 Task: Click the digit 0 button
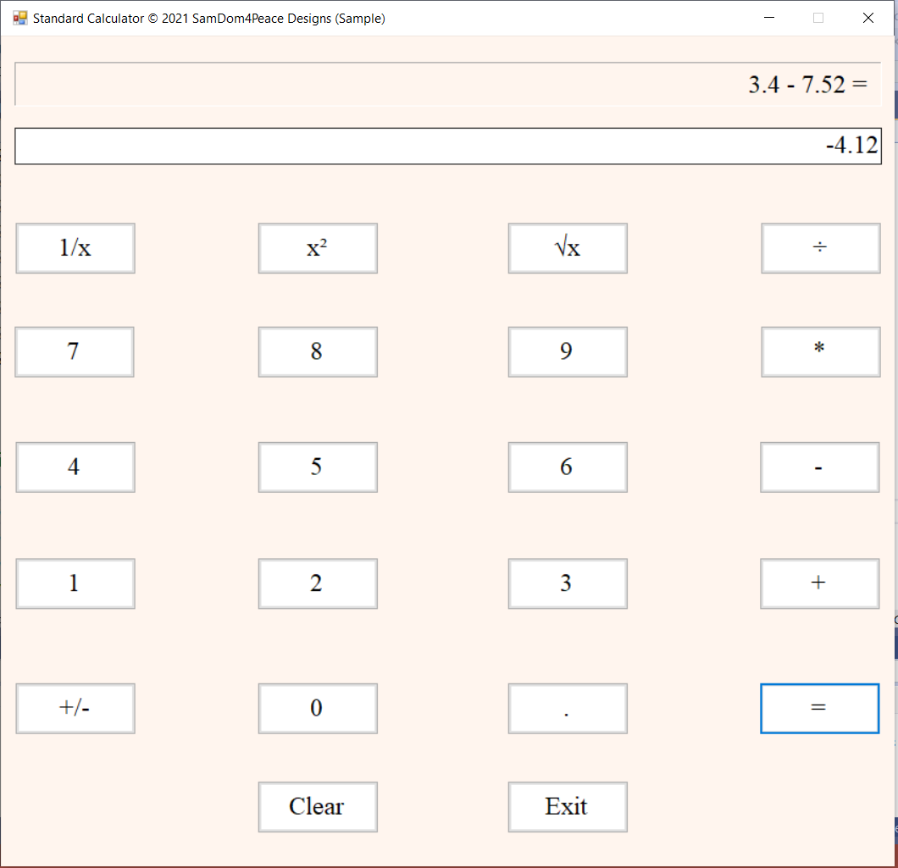318,708
